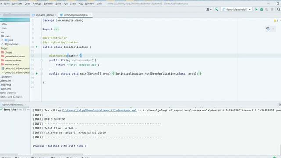Open the Navigate menu

pos(17,4)
